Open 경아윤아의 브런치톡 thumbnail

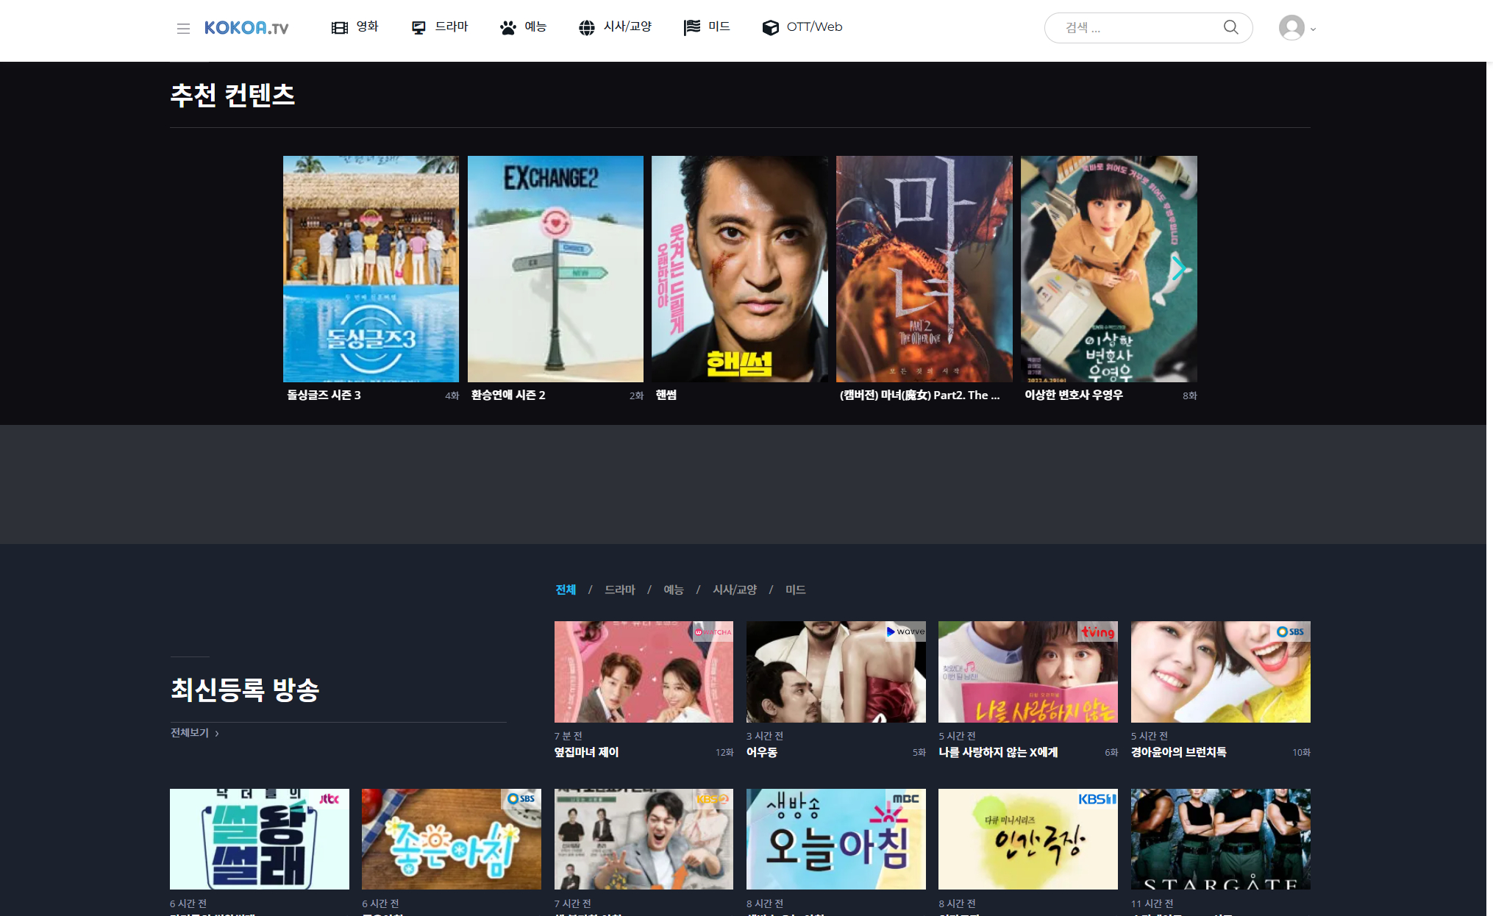pyautogui.click(x=1220, y=672)
